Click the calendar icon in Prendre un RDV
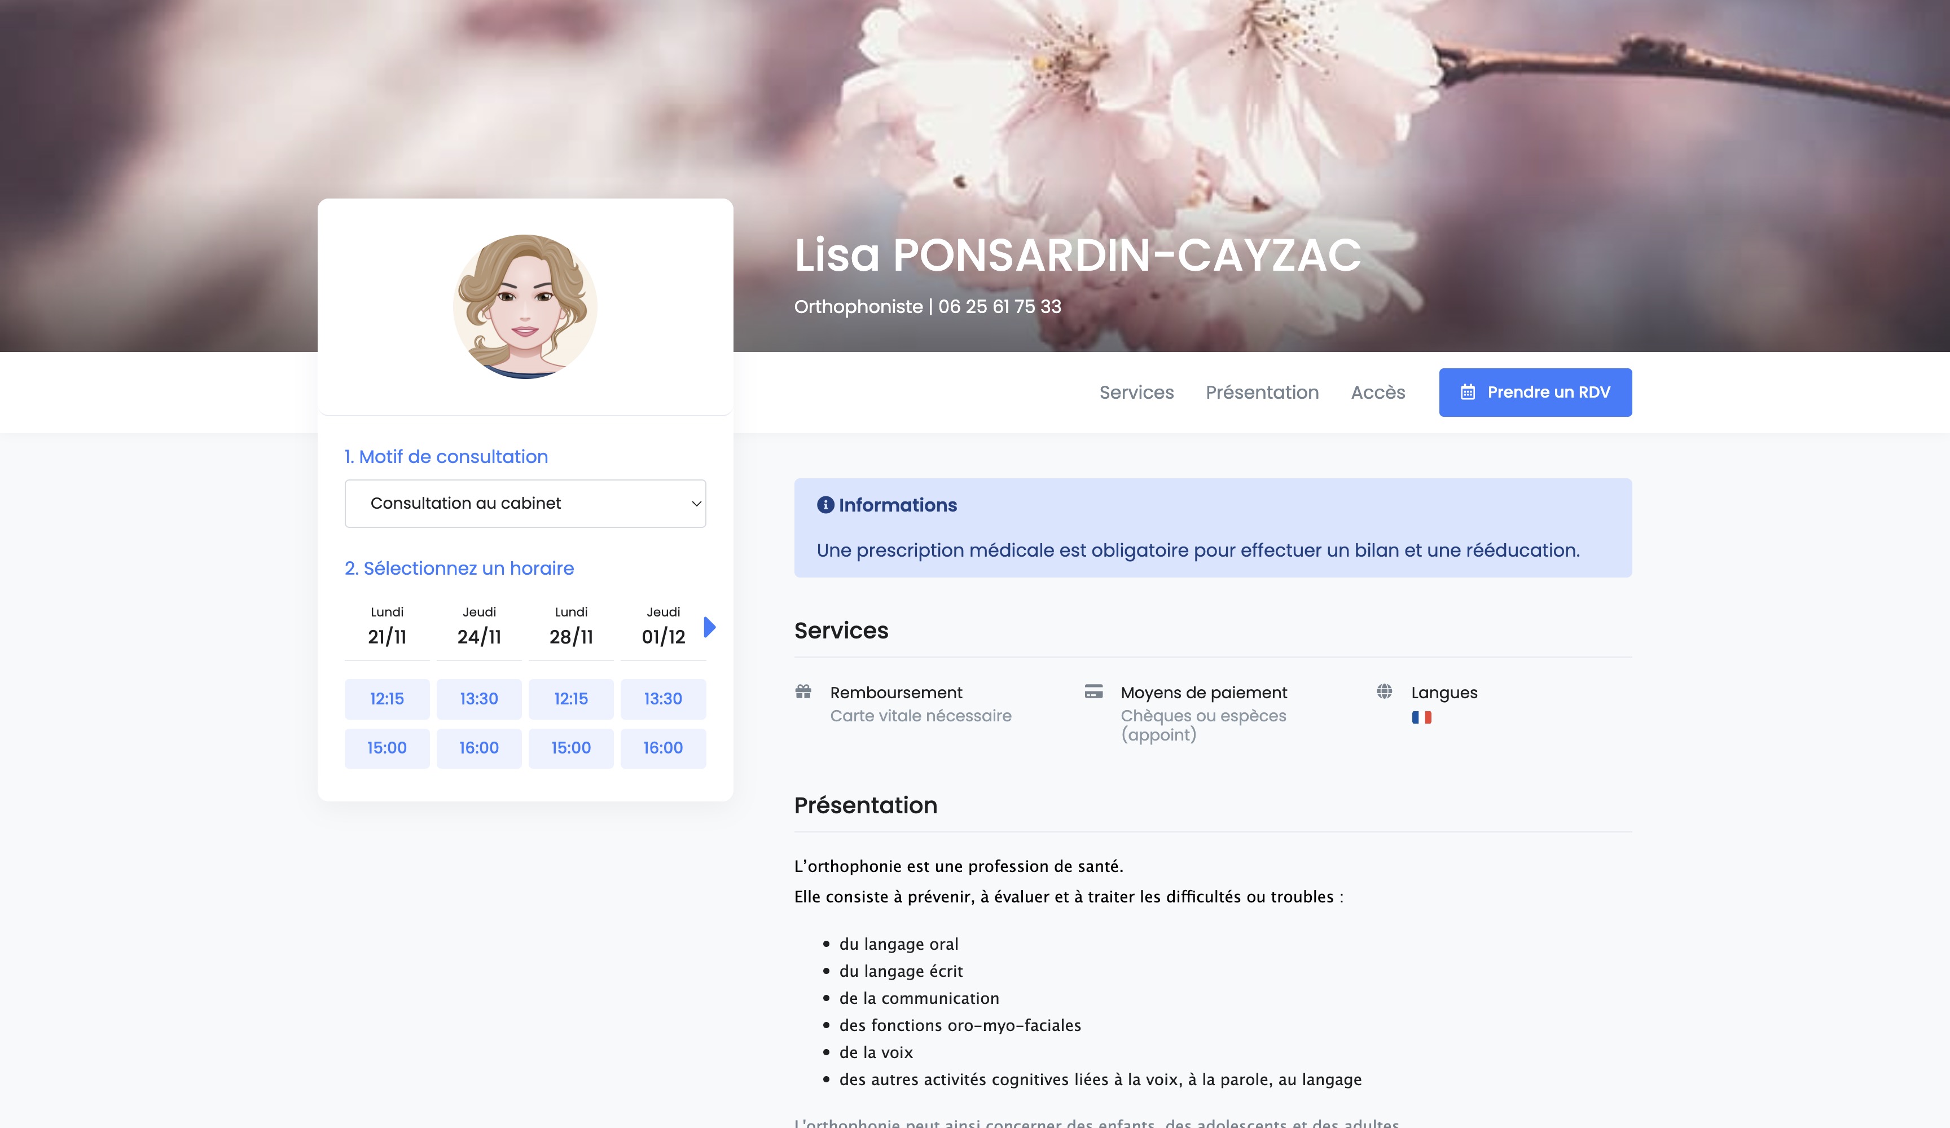Viewport: 1950px width, 1128px height. click(1467, 392)
